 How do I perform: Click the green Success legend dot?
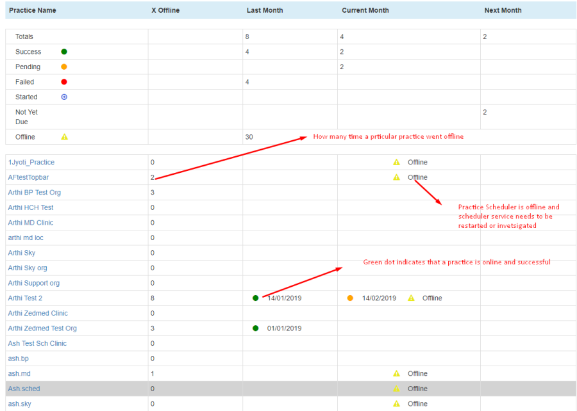(64, 52)
